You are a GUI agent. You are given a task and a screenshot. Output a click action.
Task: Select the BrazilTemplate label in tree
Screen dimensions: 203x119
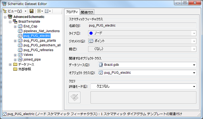tap(29, 21)
